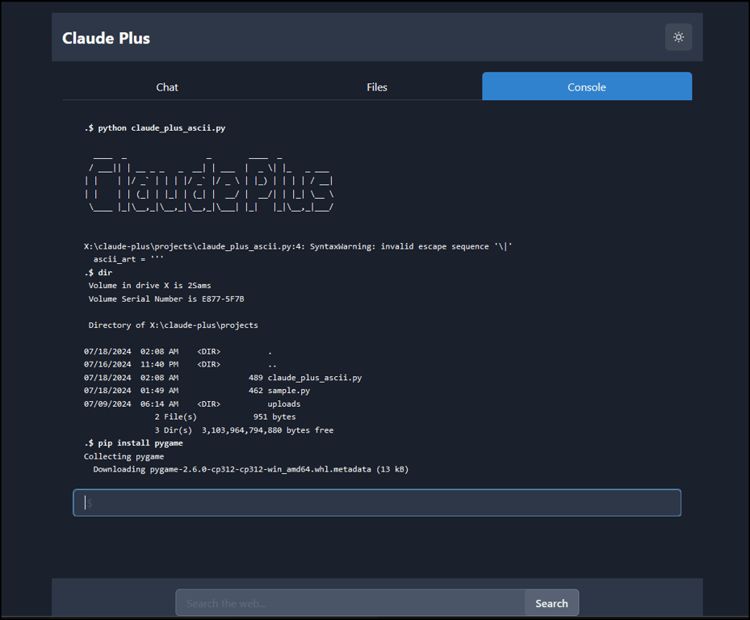Click the sample.py file name in listing

pos(289,391)
